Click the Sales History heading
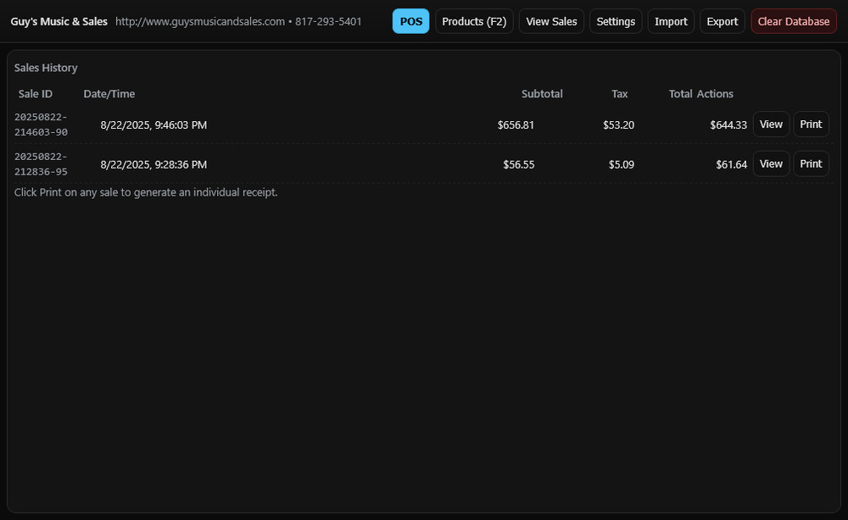The height and width of the screenshot is (520, 848). [x=46, y=67]
